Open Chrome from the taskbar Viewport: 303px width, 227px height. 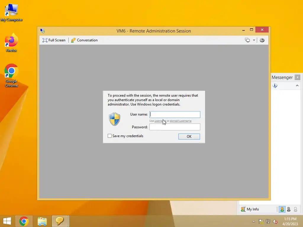24,221
